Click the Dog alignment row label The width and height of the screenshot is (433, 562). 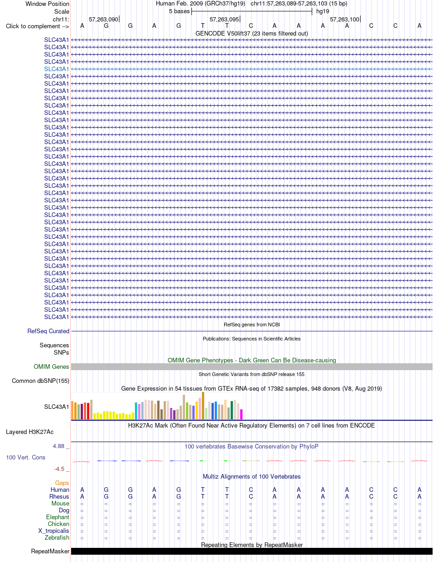(64, 510)
